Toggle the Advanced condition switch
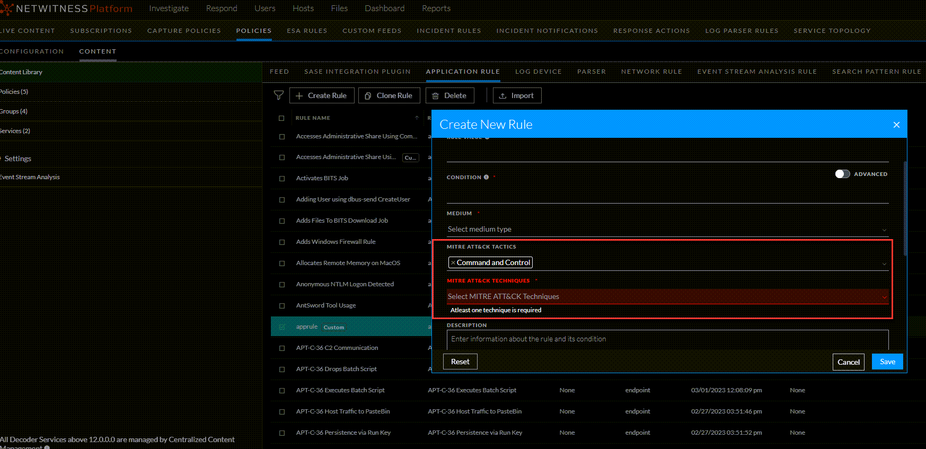Viewport: 926px width, 449px height. pyautogui.click(x=842, y=174)
